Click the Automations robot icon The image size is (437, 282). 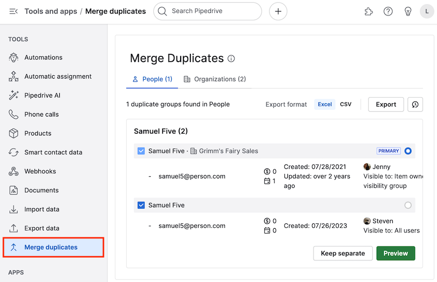[14, 57]
